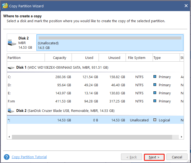This screenshot has height=163, width=191.
Task: Click the 49.24 GB used cell
Action: pos(91,85)
